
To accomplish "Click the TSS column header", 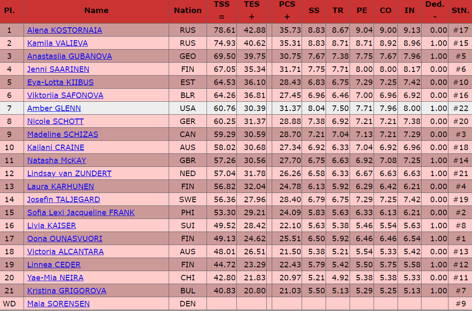I will [222, 11].
